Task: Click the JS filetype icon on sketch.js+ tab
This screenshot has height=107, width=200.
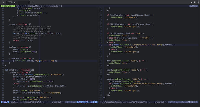Action: pyautogui.click(x=14, y=6)
